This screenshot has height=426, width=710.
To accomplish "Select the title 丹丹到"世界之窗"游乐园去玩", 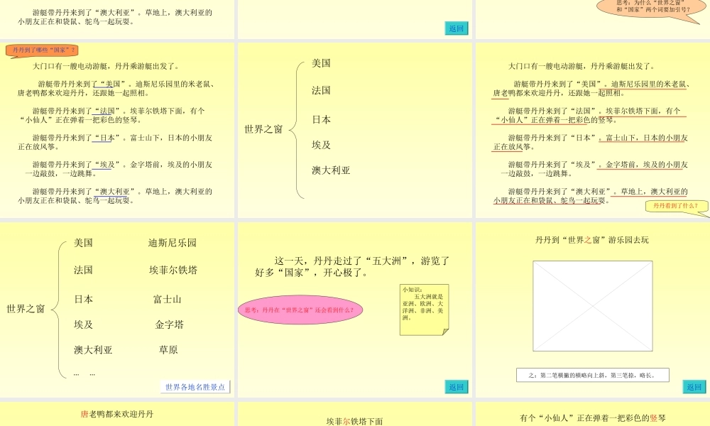I will point(591,240).
